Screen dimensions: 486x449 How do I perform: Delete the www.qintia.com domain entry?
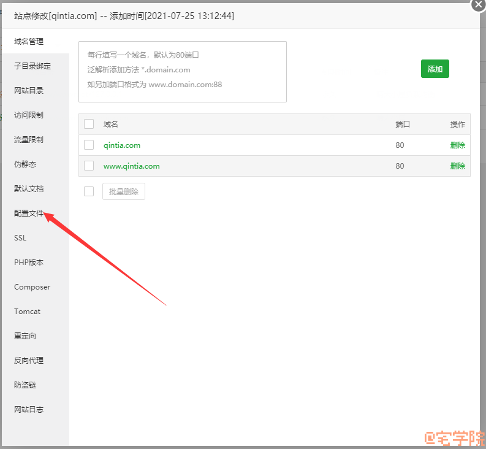tap(457, 166)
